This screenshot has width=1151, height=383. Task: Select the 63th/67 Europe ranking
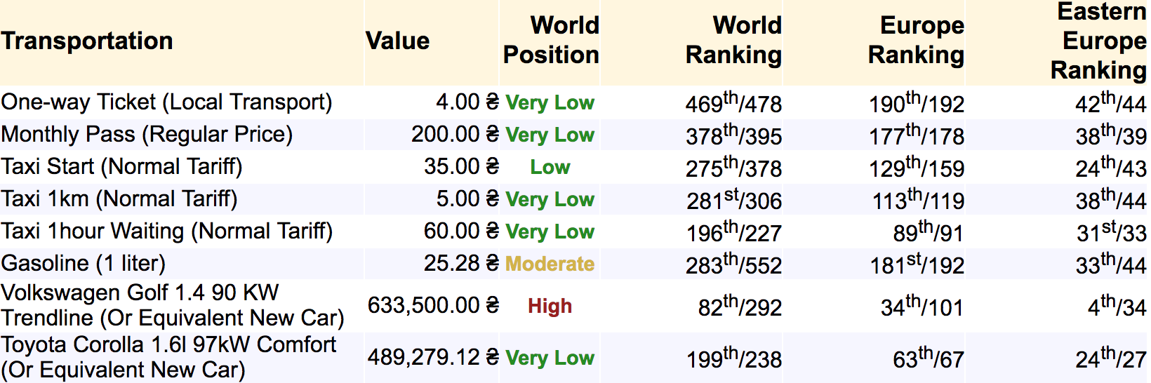point(929,358)
